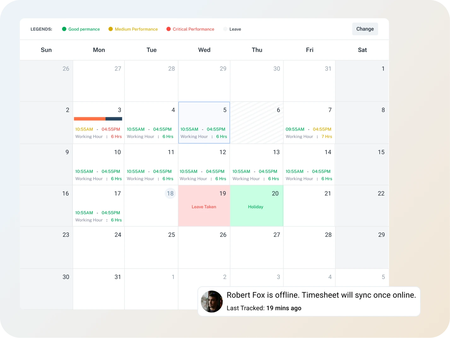Open the striped leave day Thursday 6
Viewport: 450px width, 338px height.
tap(256, 123)
